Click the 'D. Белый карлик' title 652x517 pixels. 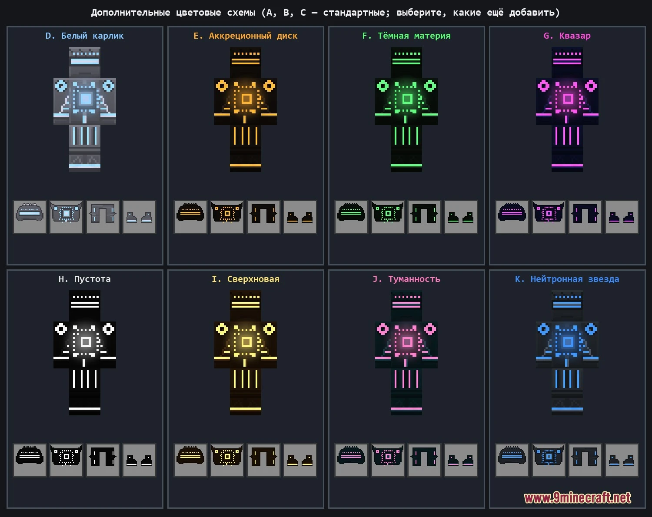[85, 36]
